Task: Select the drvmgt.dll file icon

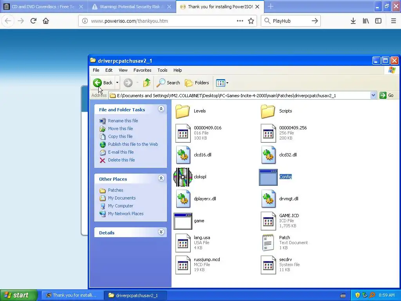Action: point(269,199)
